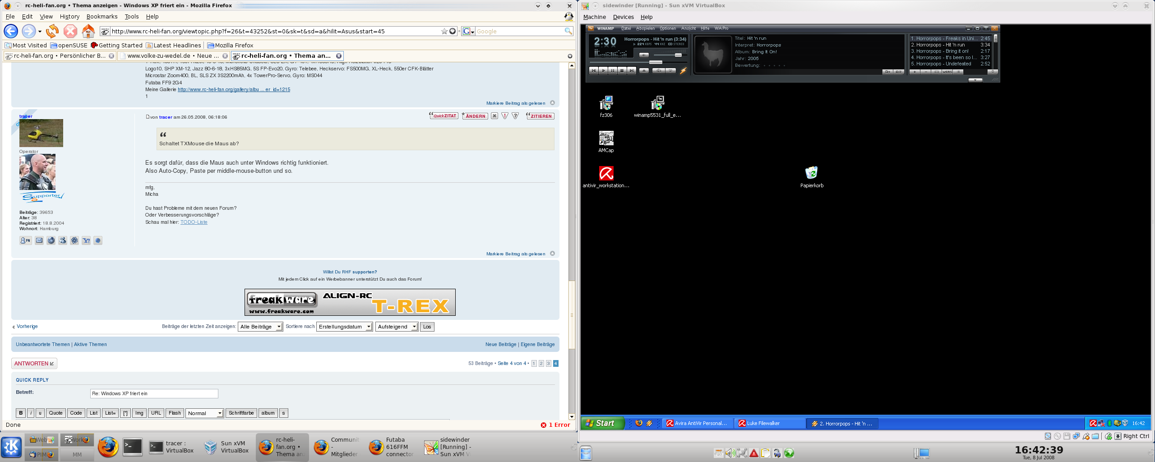Image resolution: width=1155 pixels, height=462 pixels.
Task: Collapse Winamp window with bottom arrow toggle
Action: click(975, 80)
